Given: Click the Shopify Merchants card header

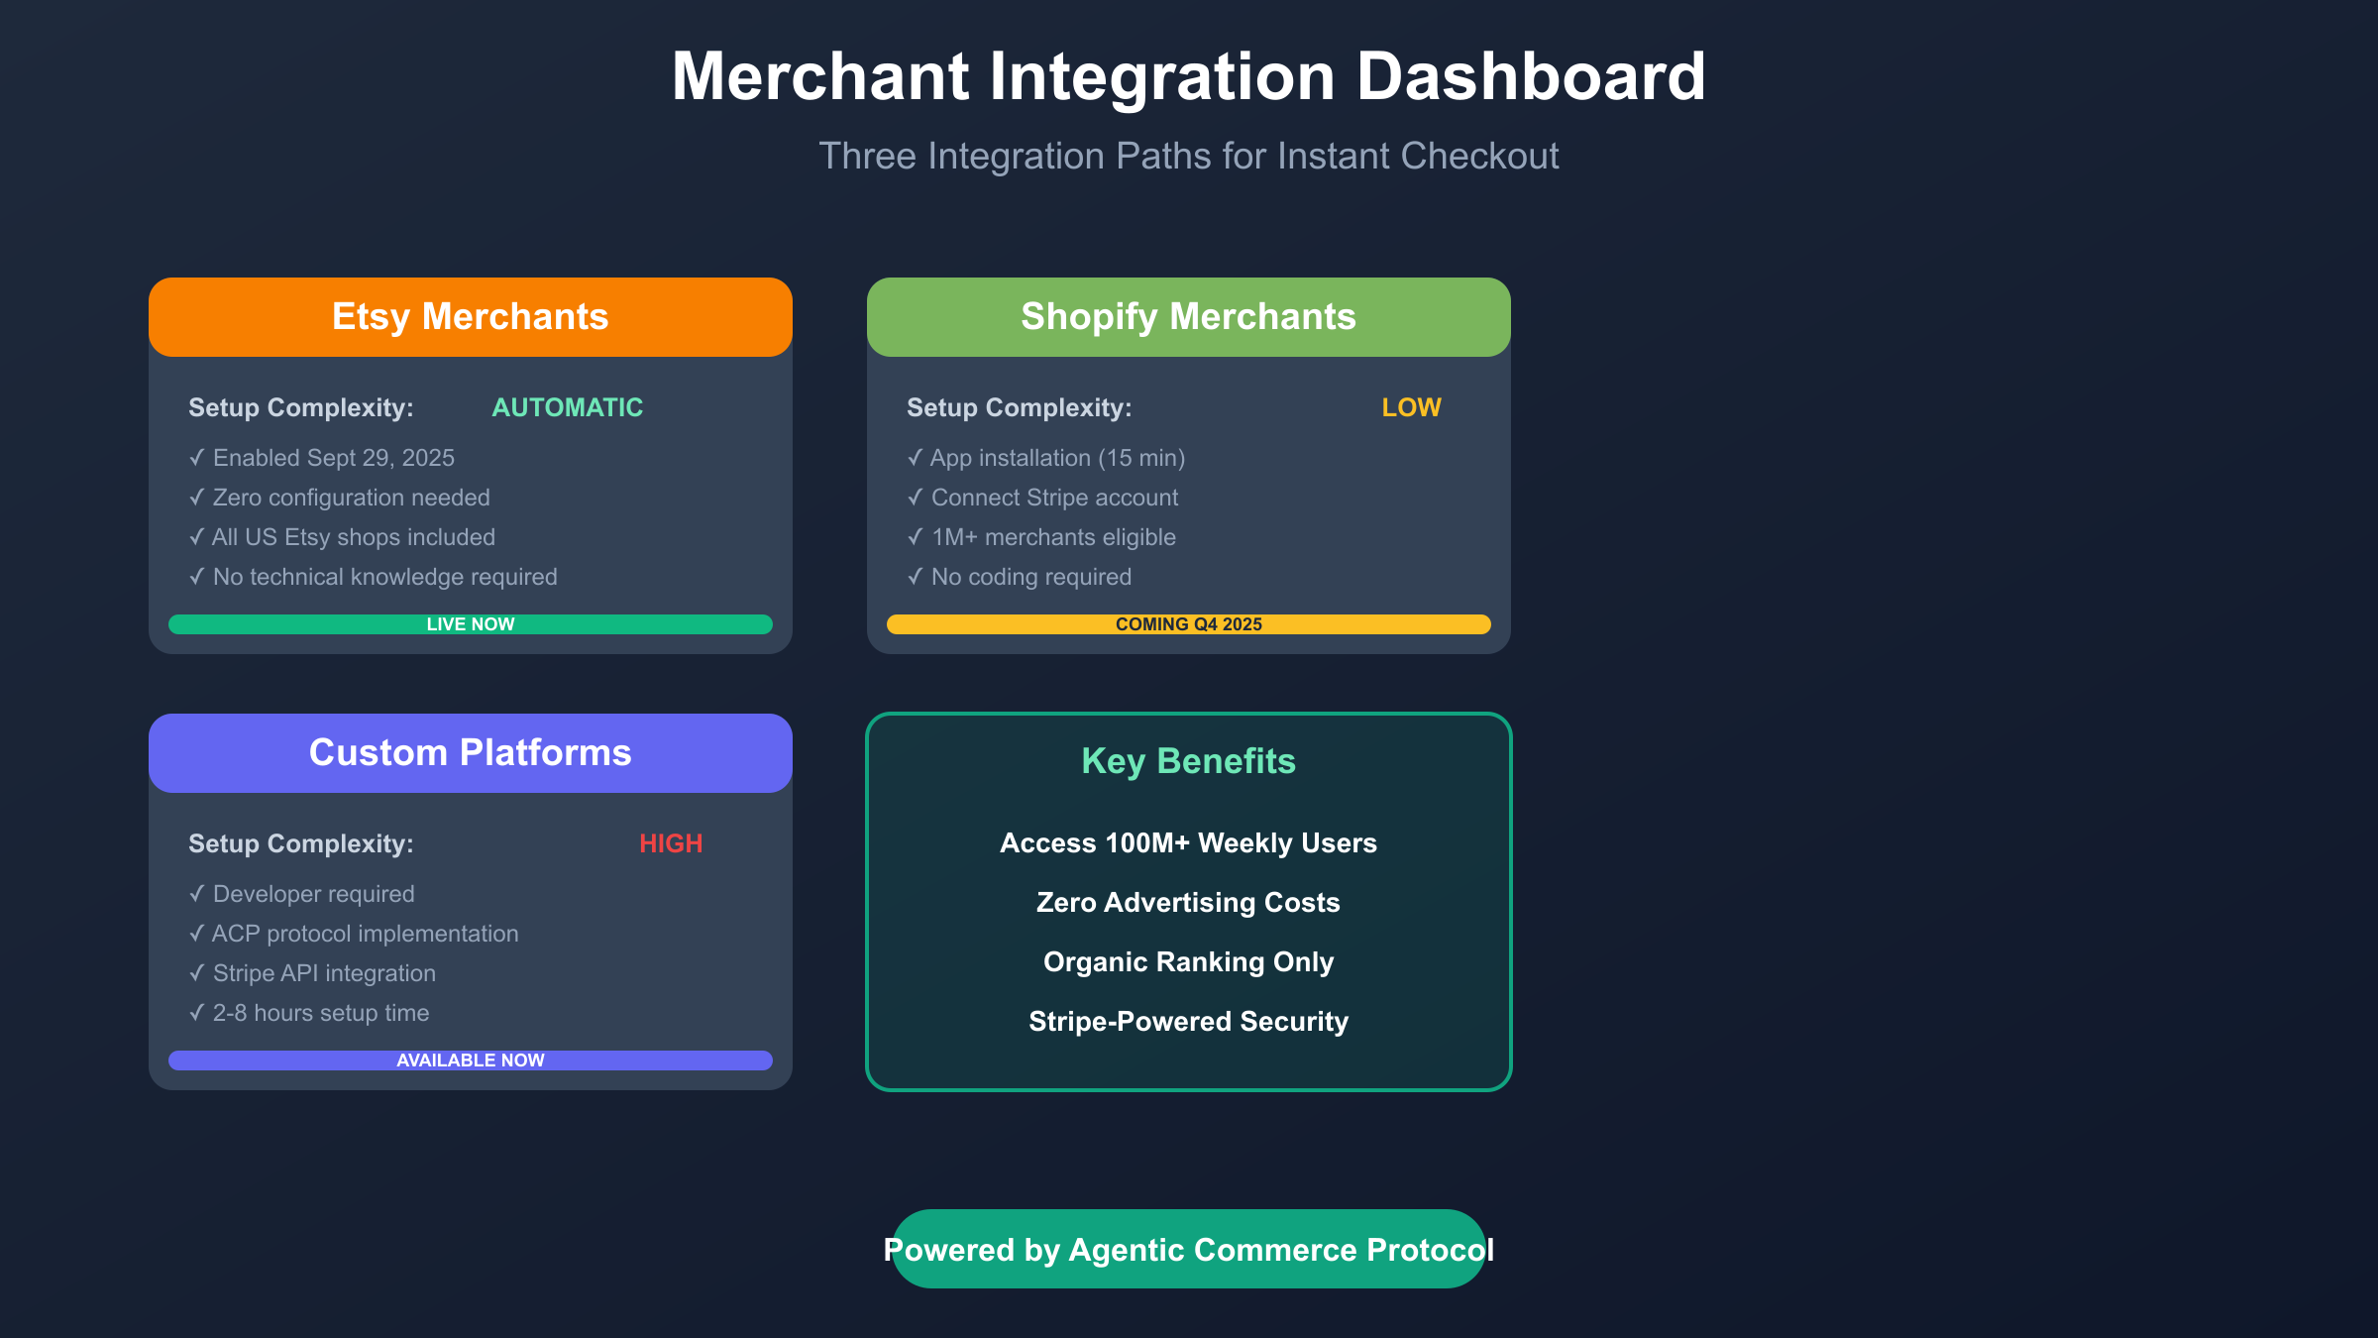Looking at the screenshot, I should pos(1188,317).
